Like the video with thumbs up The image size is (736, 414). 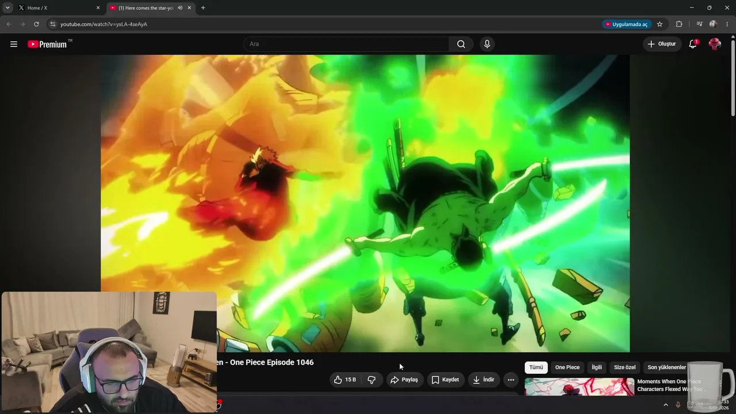(x=345, y=379)
